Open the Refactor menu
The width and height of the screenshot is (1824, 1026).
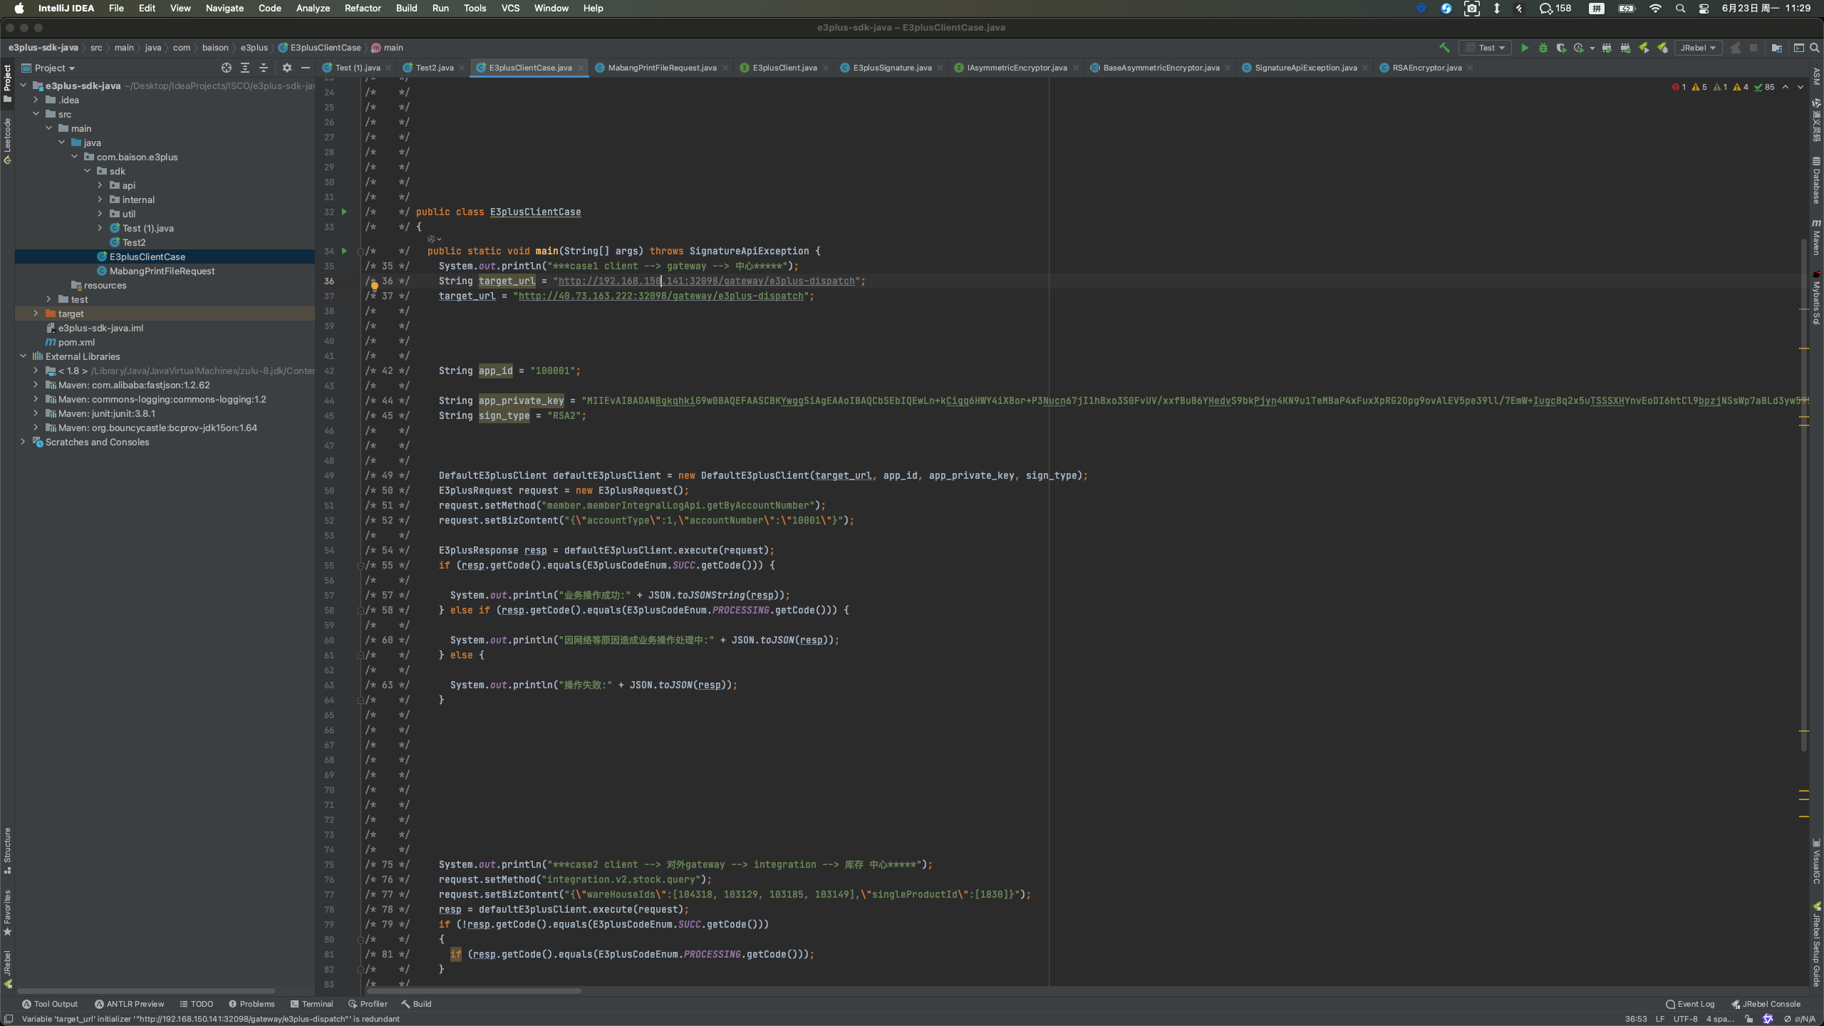point(363,8)
